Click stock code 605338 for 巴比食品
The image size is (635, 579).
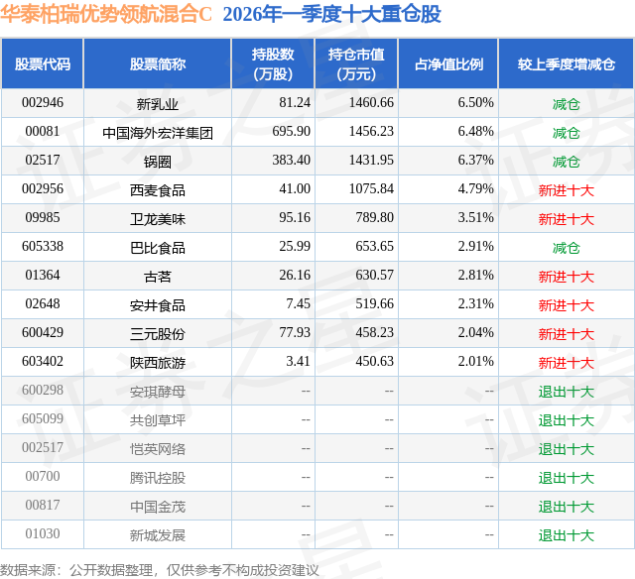[43, 247]
